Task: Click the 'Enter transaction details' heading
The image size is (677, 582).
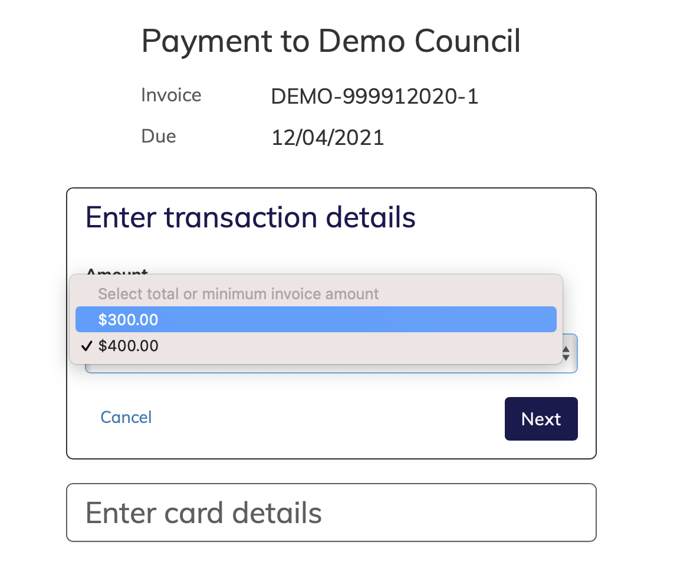Action: pyautogui.click(x=250, y=217)
